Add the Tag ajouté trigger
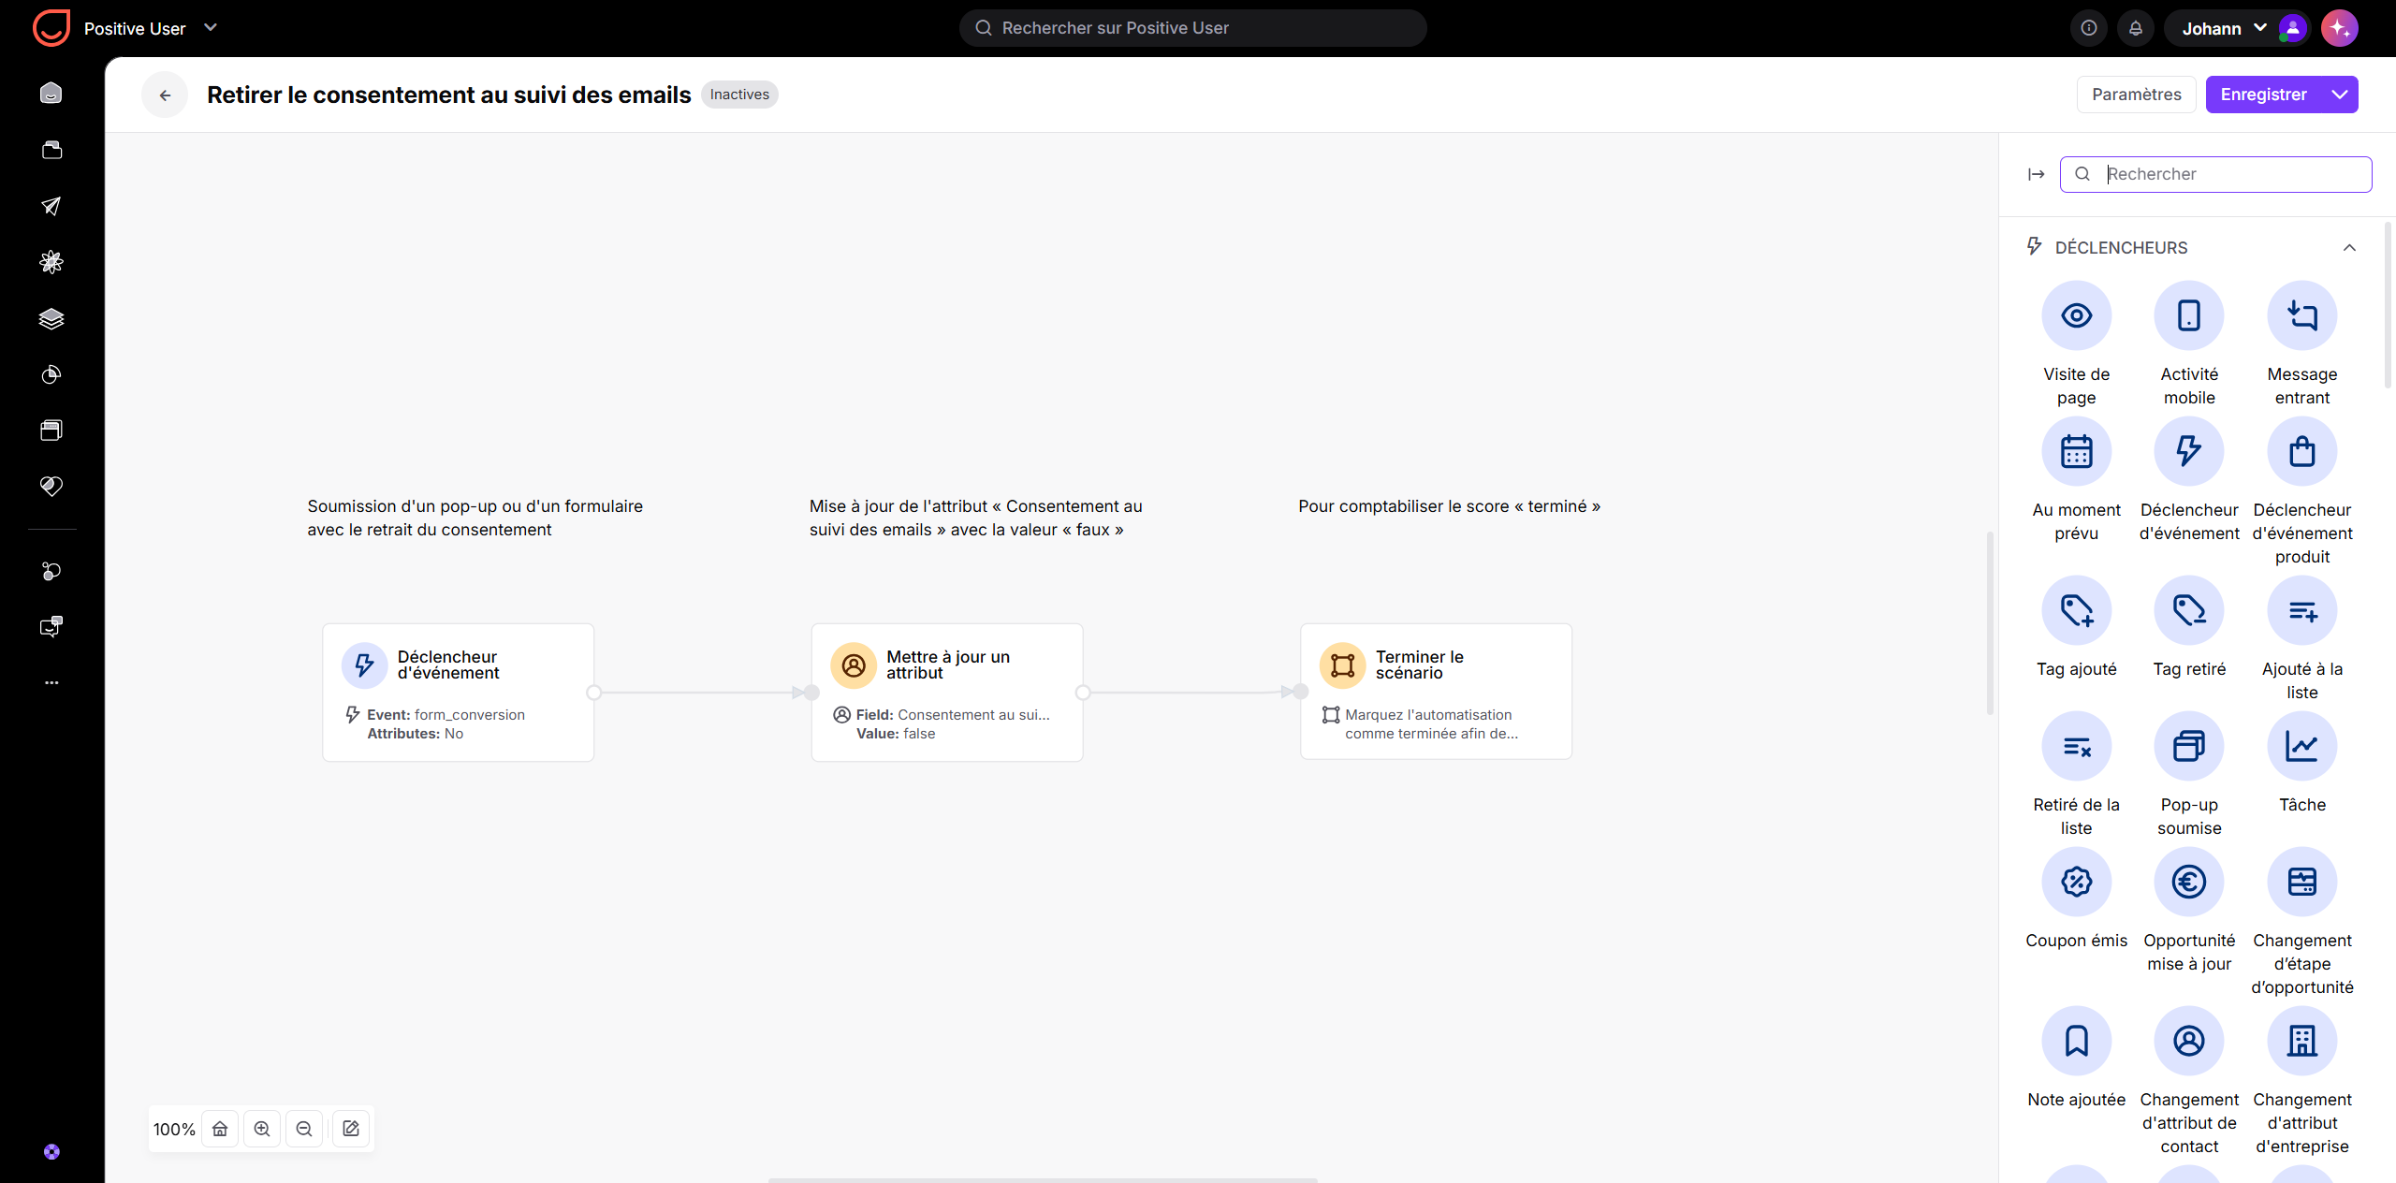 (x=2076, y=610)
